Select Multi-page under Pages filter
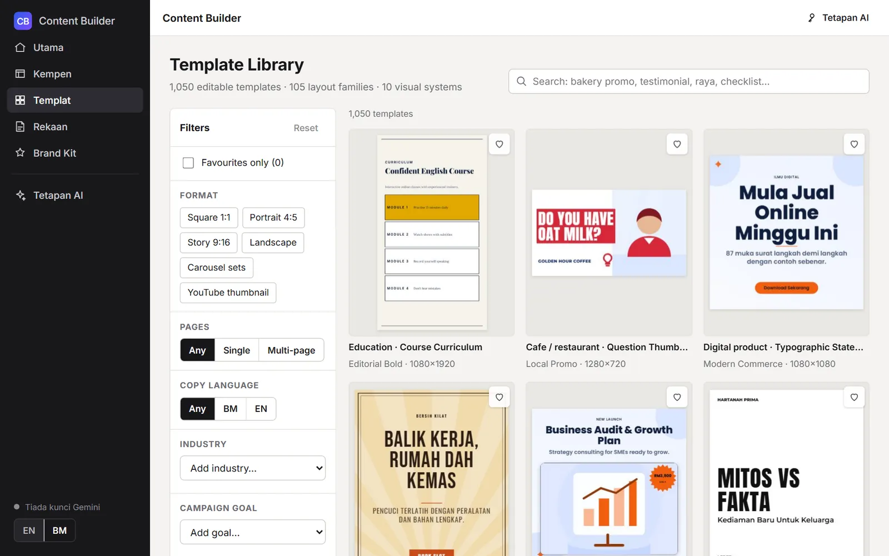Screen dimensions: 889x556 point(291,350)
